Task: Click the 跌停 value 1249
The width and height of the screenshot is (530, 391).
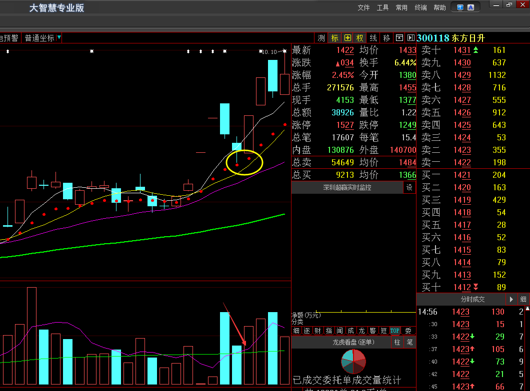Action: click(x=407, y=125)
